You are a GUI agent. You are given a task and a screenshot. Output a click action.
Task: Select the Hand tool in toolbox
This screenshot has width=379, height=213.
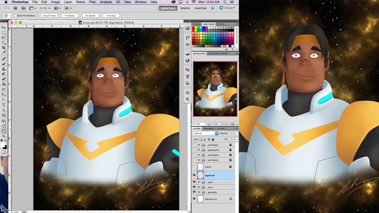click(x=4, y=130)
